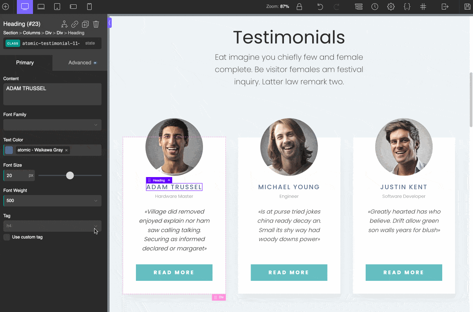
Task: Open the history panel clock icon
Action: pos(374,7)
